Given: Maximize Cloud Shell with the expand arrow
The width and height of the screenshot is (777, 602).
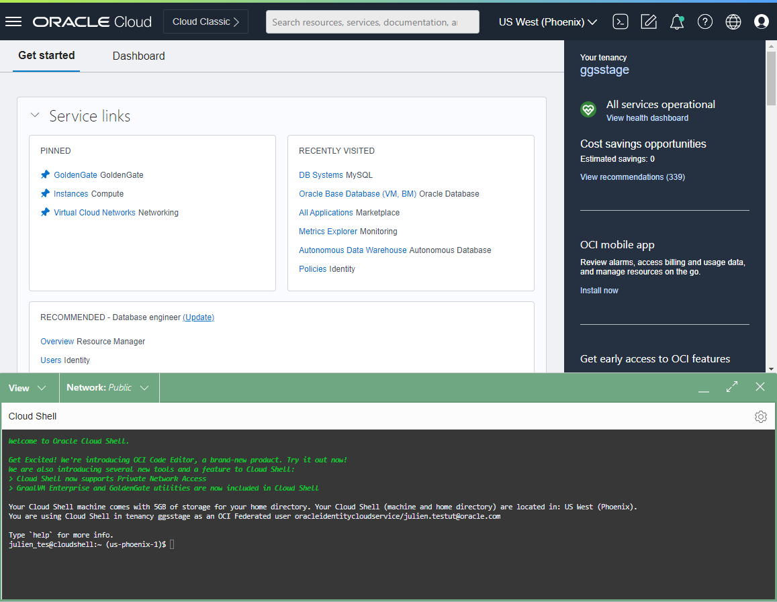Looking at the screenshot, I should click(x=731, y=387).
